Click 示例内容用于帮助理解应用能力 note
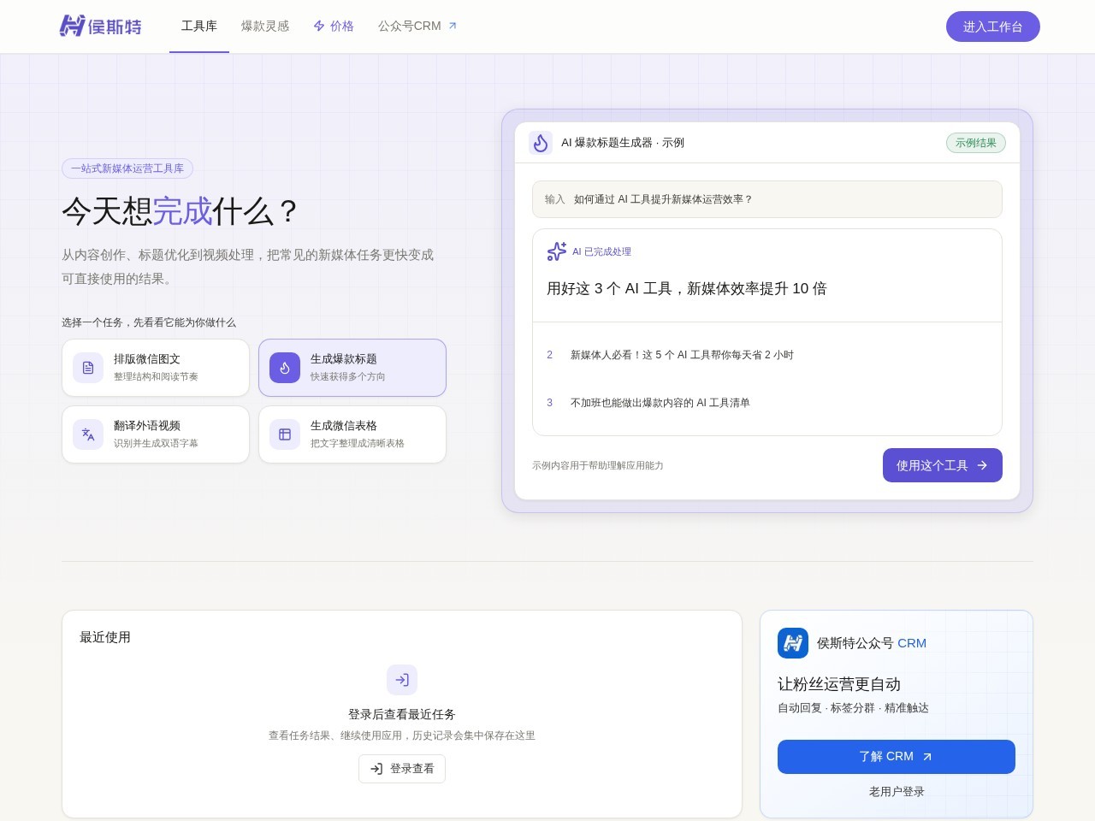Image resolution: width=1095 pixels, height=821 pixels. [x=598, y=465]
